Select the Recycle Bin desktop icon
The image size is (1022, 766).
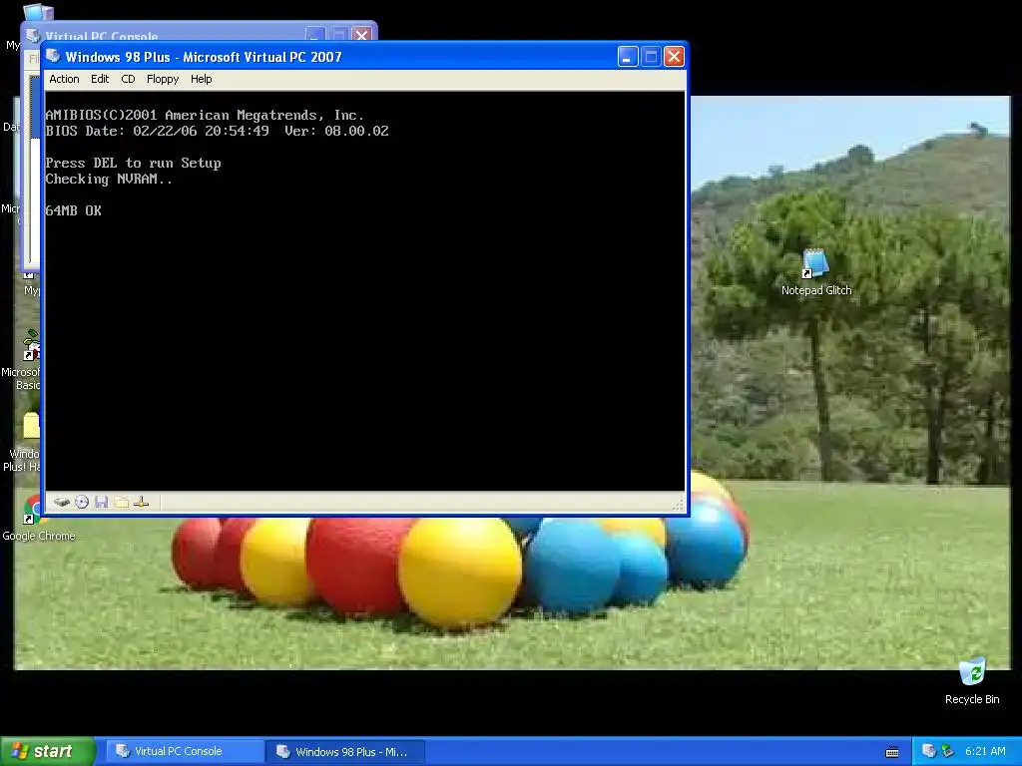pyautogui.click(x=972, y=680)
